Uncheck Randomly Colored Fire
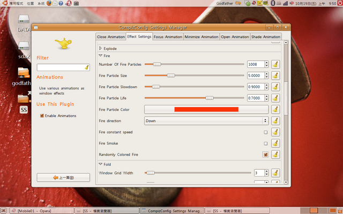 point(266,155)
